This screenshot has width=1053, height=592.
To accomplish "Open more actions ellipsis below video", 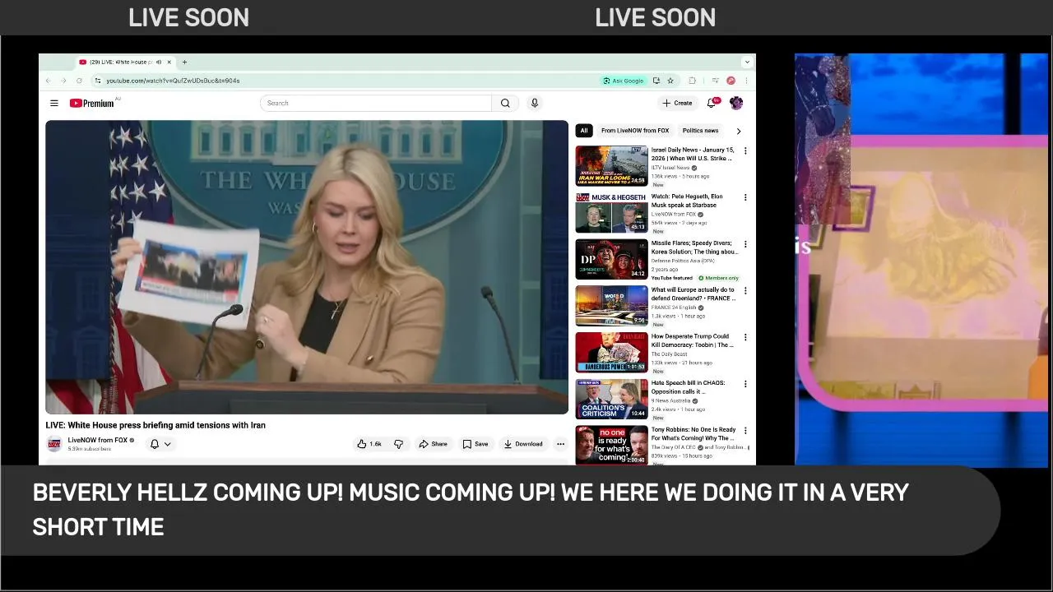I will pyautogui.click(x=561, y=444).
